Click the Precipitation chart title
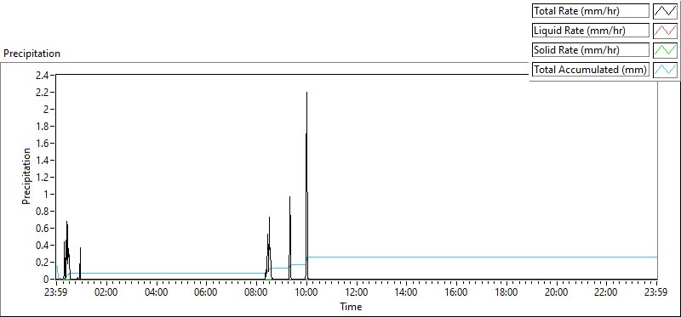The width and height of the screenshot is (681, 317). click(31, 54)
